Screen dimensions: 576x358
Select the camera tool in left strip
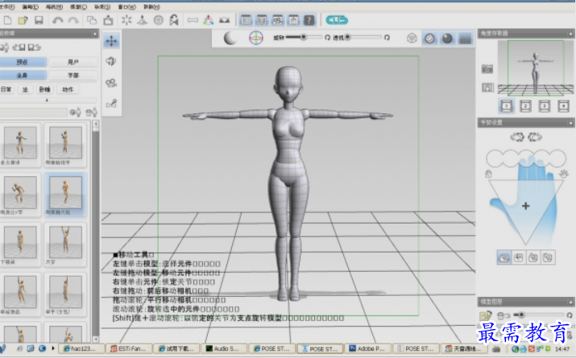coord(111,83)
